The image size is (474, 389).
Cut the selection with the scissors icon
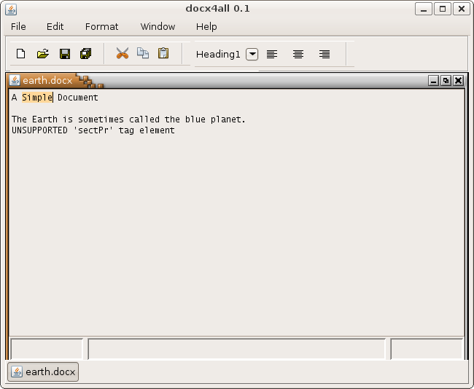point(123,53)
